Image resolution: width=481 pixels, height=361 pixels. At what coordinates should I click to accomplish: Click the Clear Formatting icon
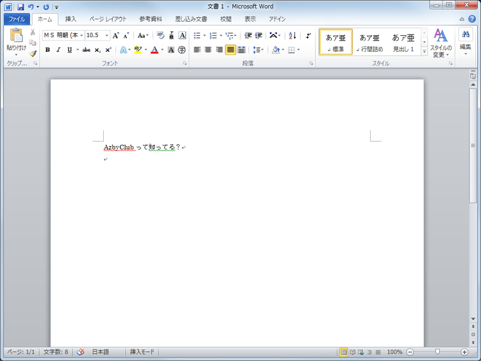(x=160, y=35)
